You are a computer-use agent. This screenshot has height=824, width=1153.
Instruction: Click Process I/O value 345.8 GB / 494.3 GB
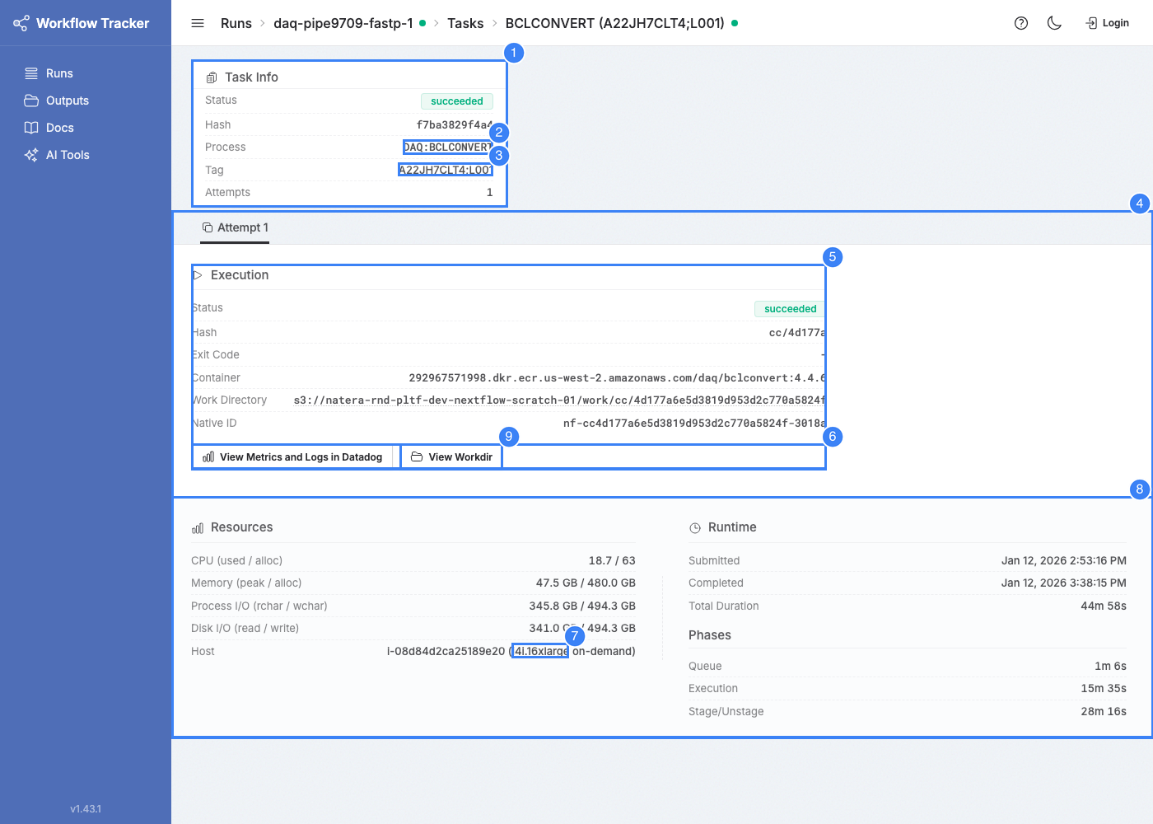tap(582, 606)
